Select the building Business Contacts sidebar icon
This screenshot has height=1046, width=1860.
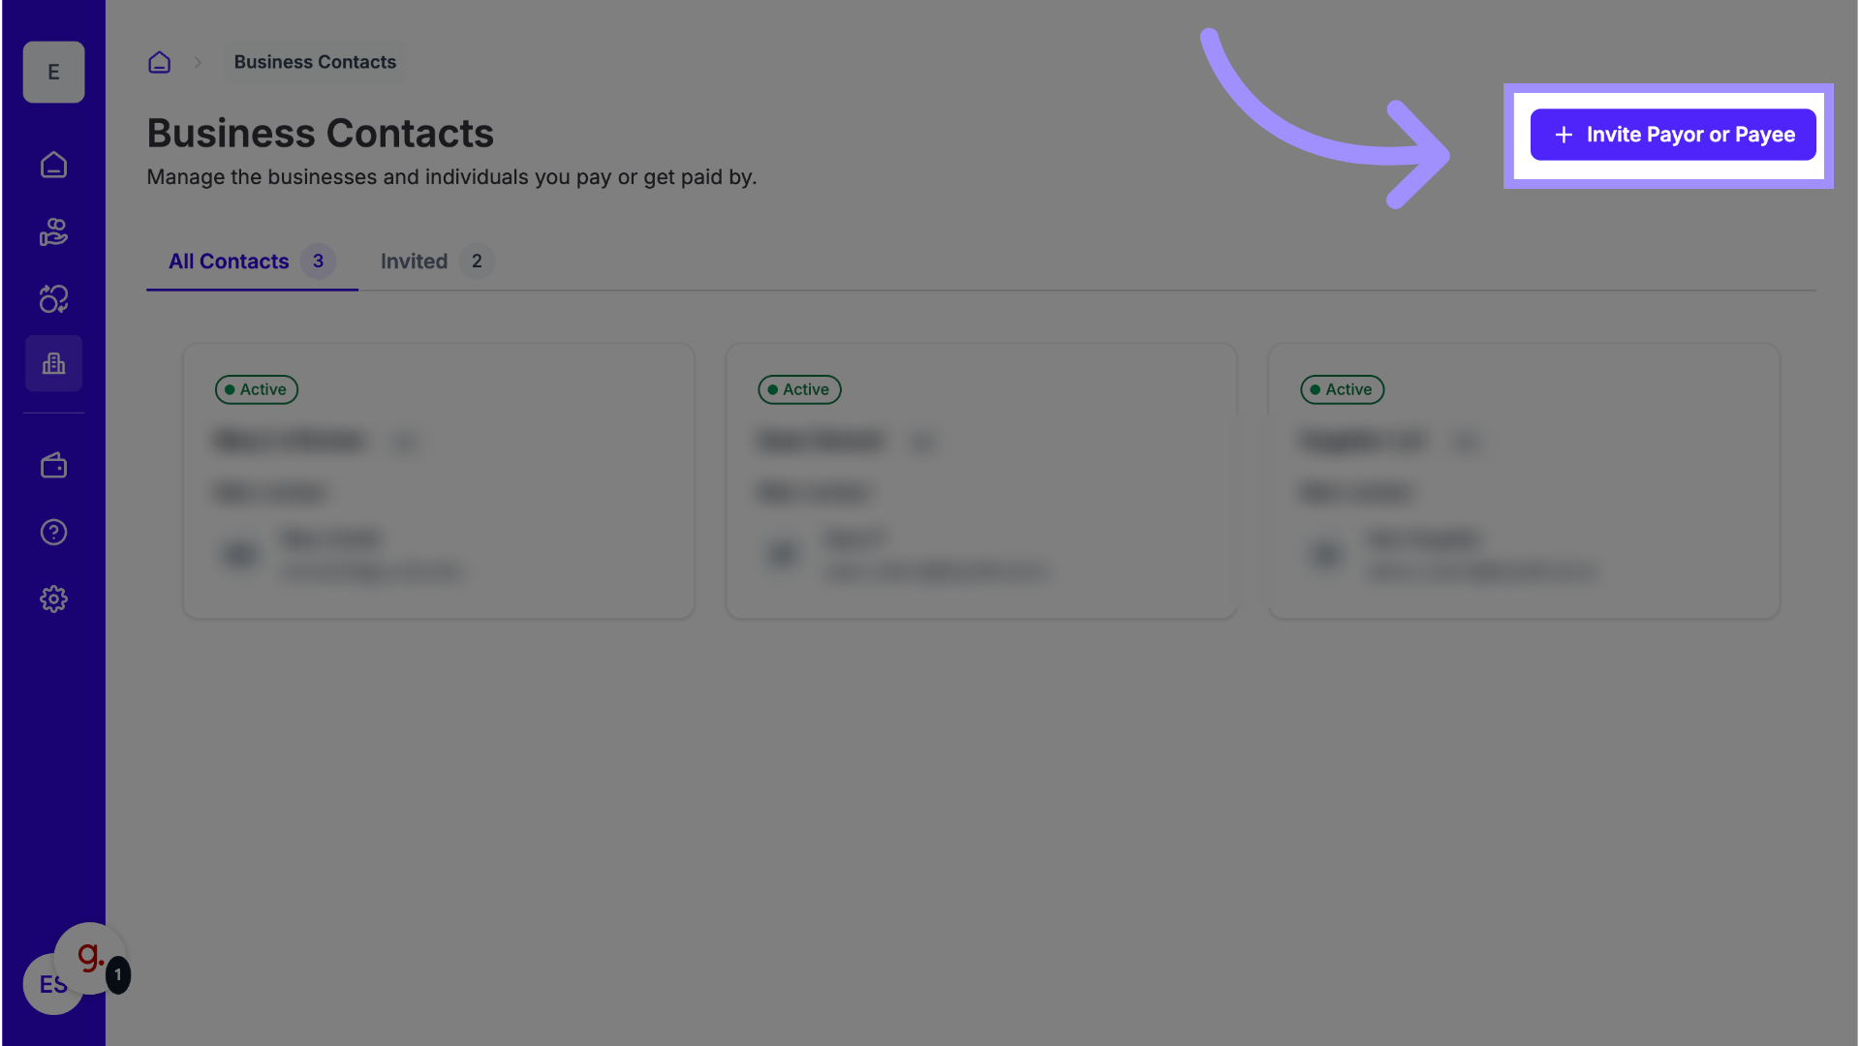[x=53, y=363]
